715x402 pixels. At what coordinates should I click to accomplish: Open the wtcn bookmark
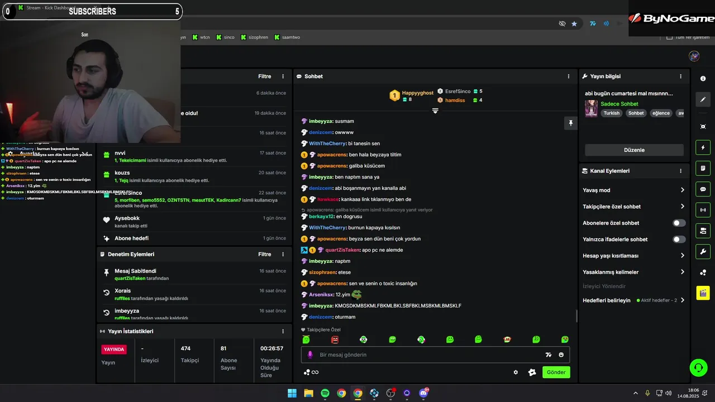tap(201, 37)
